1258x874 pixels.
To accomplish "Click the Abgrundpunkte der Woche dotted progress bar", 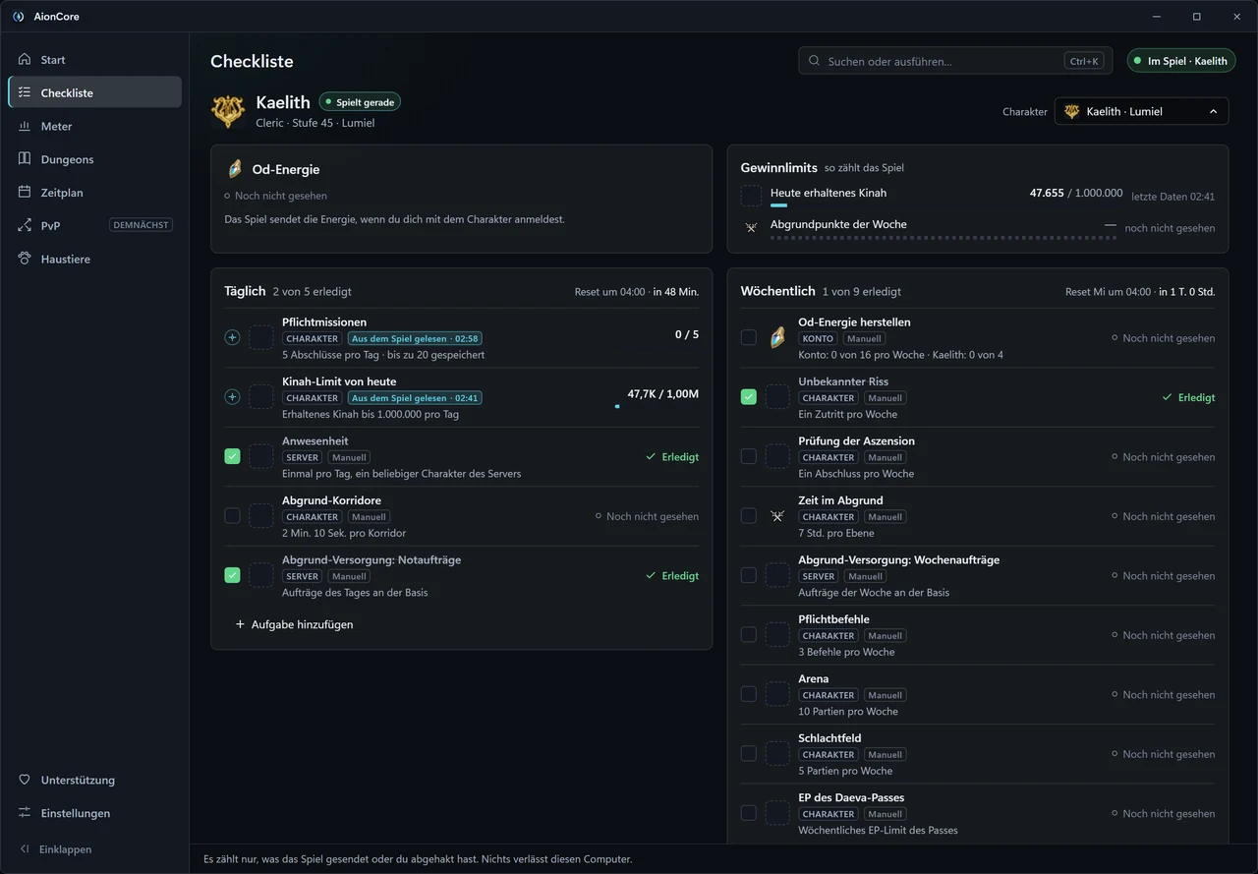I will pos(943,237).
